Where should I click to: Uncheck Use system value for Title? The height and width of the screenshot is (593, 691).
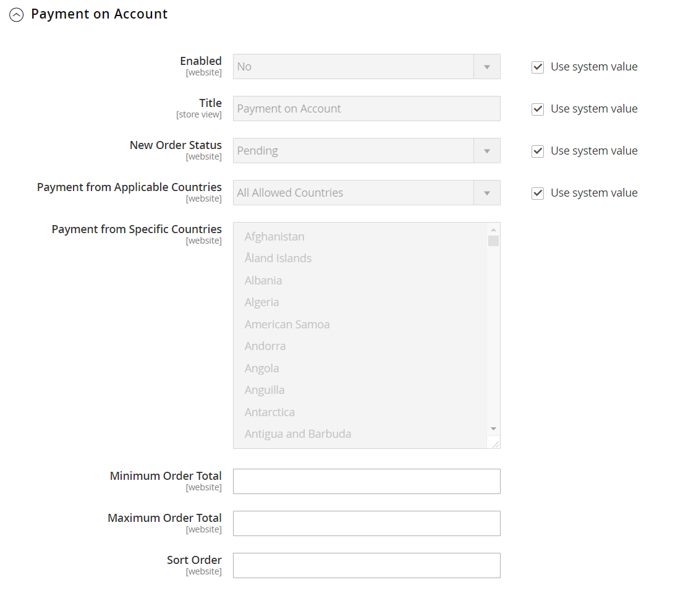click(538, 108)
